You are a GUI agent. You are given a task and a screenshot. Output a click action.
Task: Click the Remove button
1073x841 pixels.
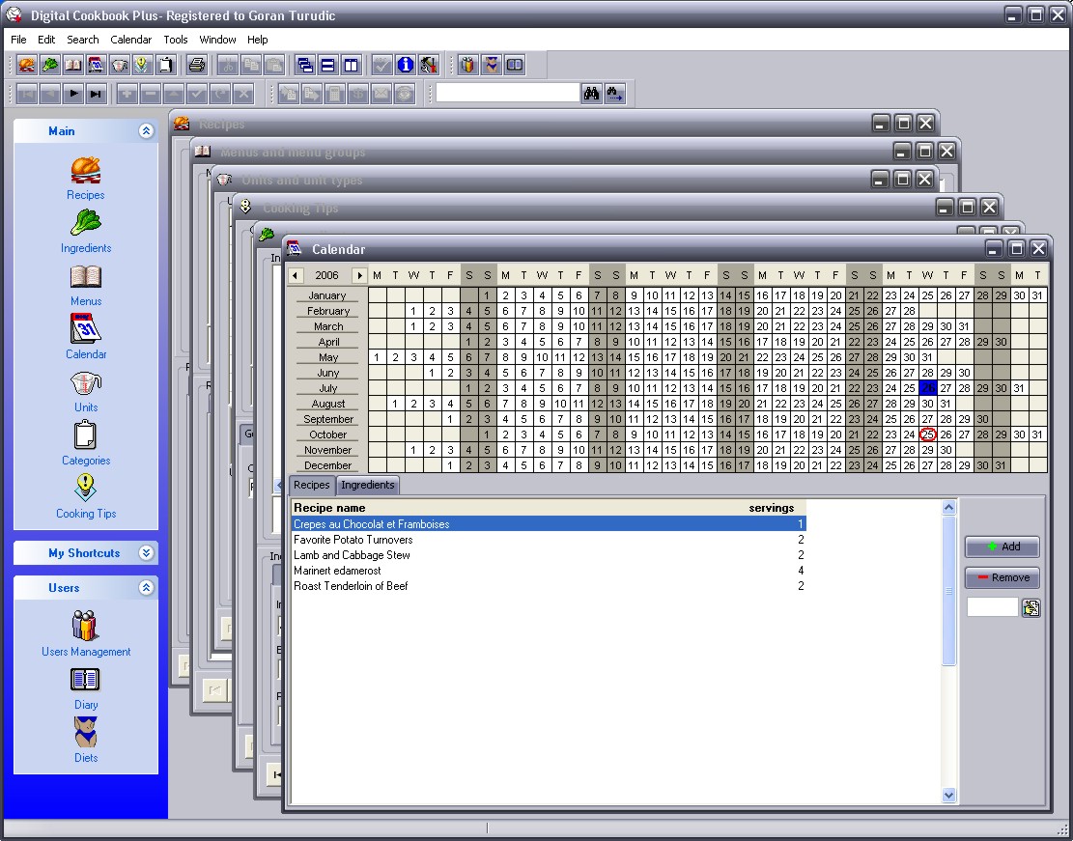pos(1002,577)
